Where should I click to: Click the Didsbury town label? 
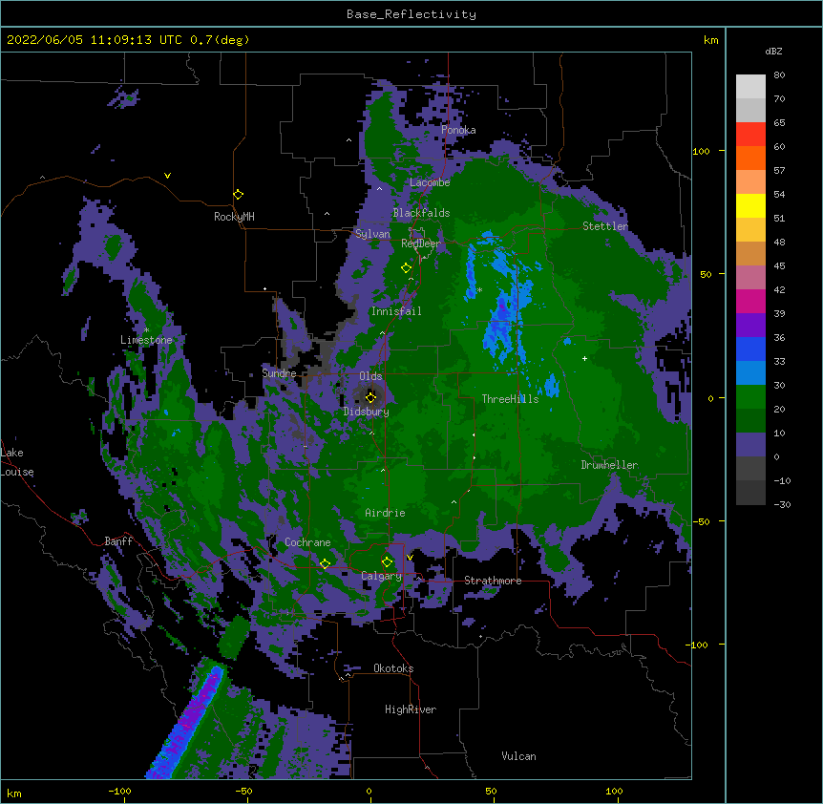pyautogui.click(x=366, y=412)
